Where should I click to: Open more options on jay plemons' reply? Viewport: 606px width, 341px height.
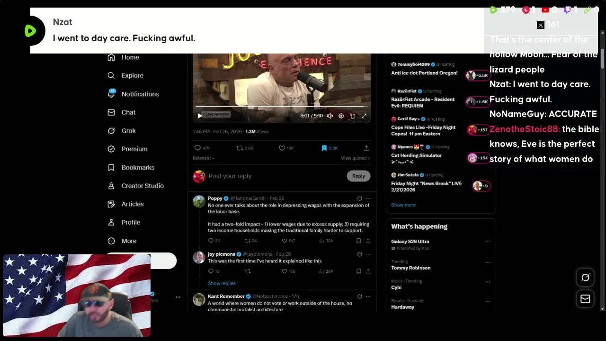pos(368,254)
